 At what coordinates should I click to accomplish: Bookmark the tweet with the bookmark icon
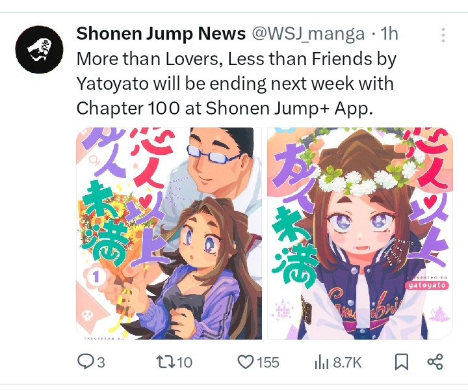point(402,362)
